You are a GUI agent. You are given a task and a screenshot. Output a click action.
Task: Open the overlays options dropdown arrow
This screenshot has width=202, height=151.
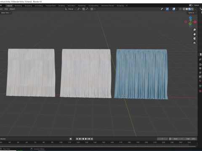tap(177, 9)
